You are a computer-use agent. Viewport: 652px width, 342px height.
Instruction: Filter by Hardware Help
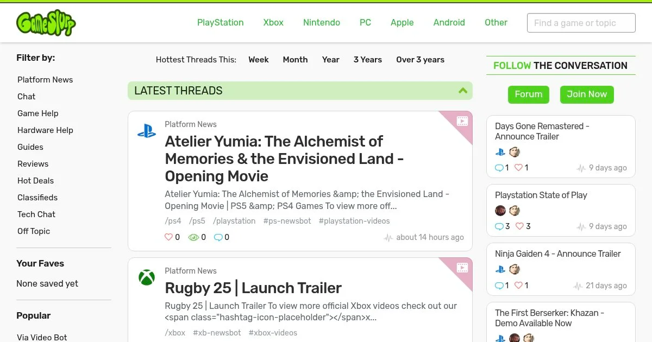45,130
